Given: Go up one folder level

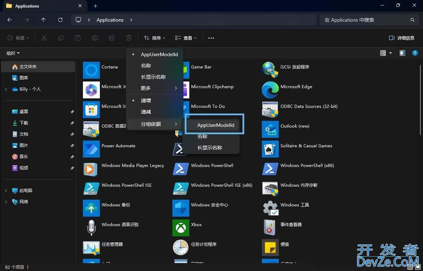Looking at the screenshot, I should 44,20.
